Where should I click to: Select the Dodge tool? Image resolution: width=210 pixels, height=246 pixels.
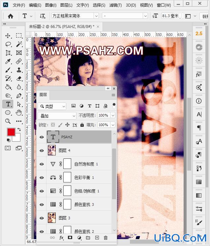8,96
